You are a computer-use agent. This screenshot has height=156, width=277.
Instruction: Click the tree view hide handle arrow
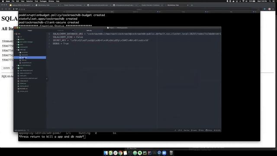47,79
